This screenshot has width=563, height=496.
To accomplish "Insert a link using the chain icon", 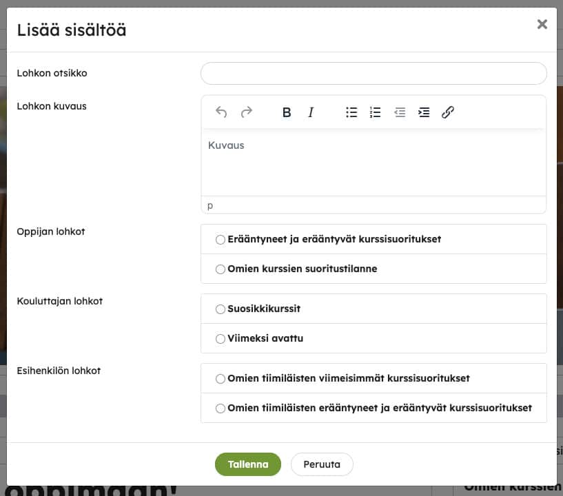I will click(x=448, y=112).
